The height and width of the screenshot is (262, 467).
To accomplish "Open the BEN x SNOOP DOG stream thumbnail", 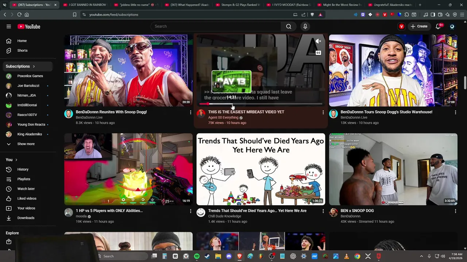I will point(393,169).
